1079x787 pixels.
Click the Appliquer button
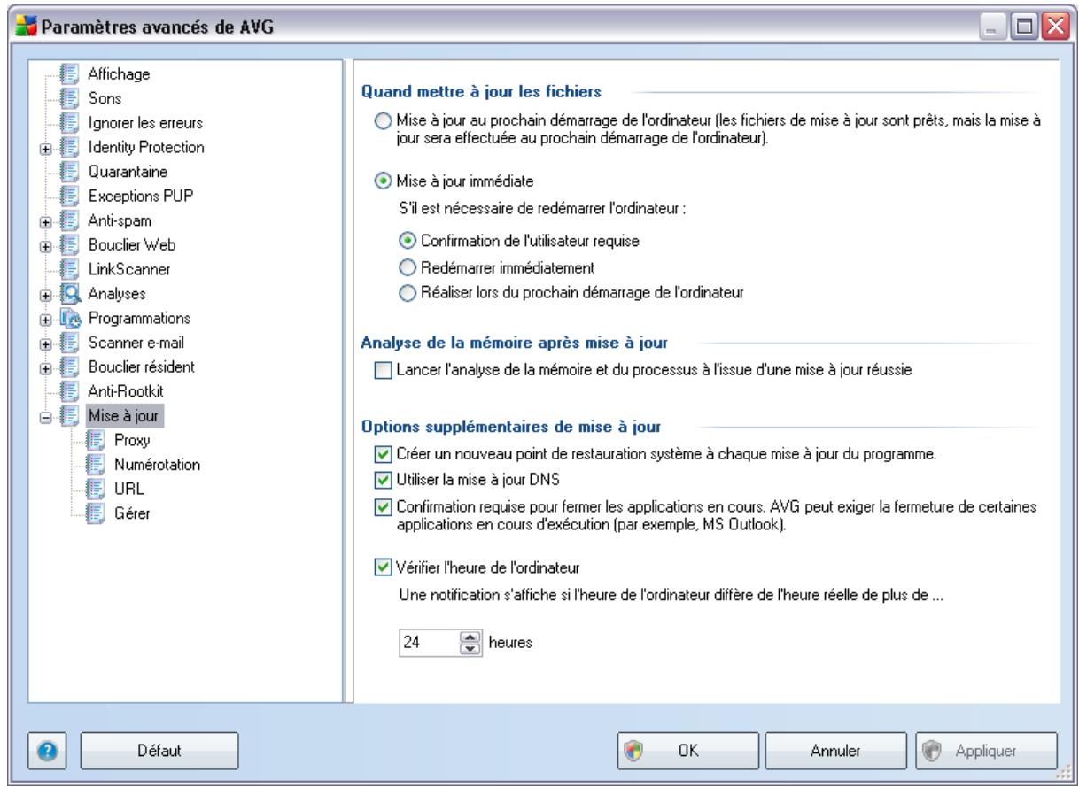point(984,750)
